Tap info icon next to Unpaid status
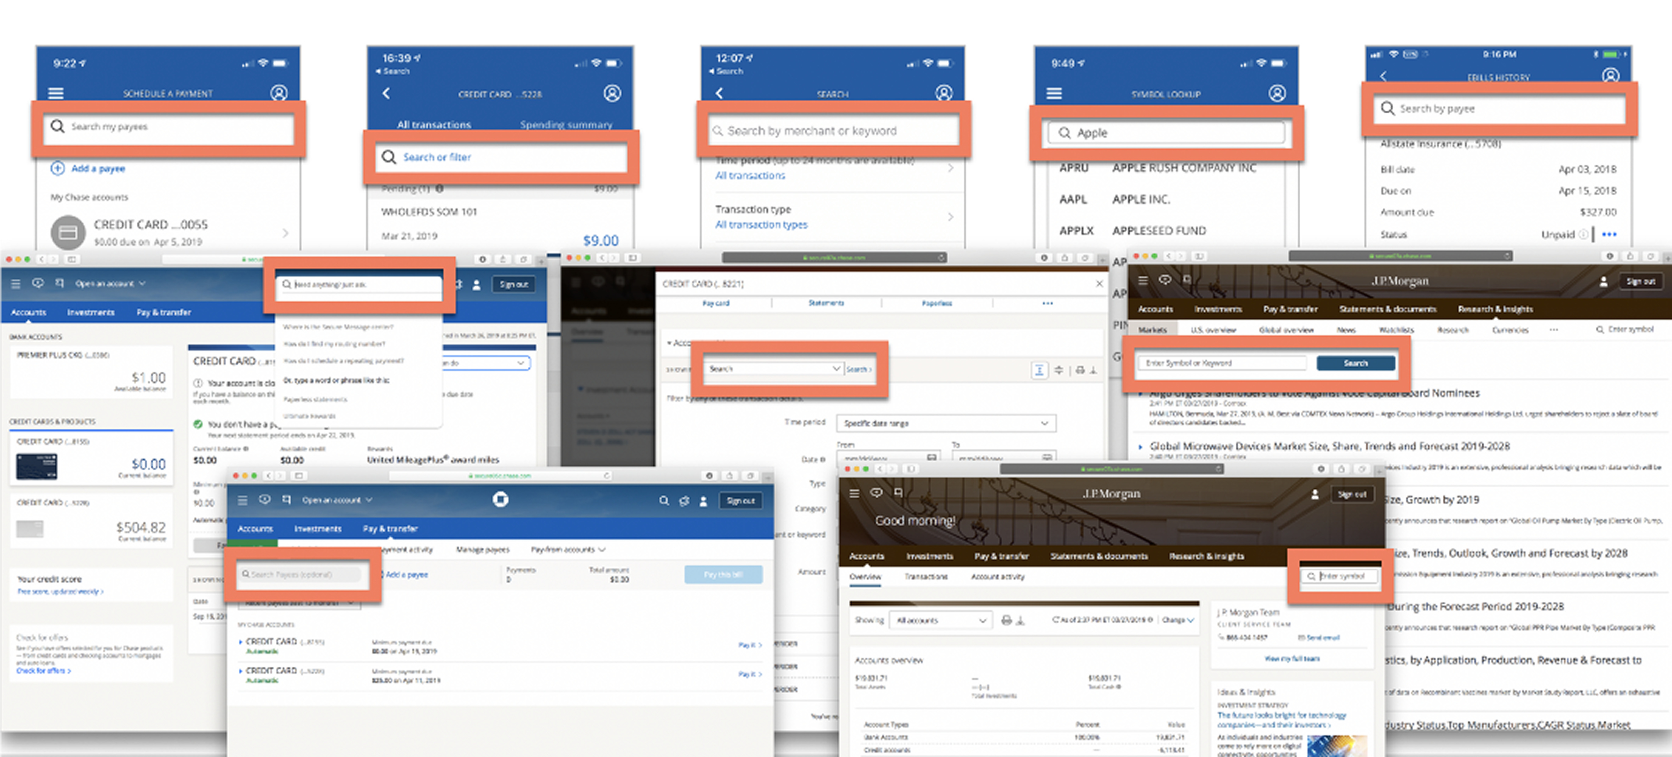This screenshot has width=1672, height=757. 1583,234
